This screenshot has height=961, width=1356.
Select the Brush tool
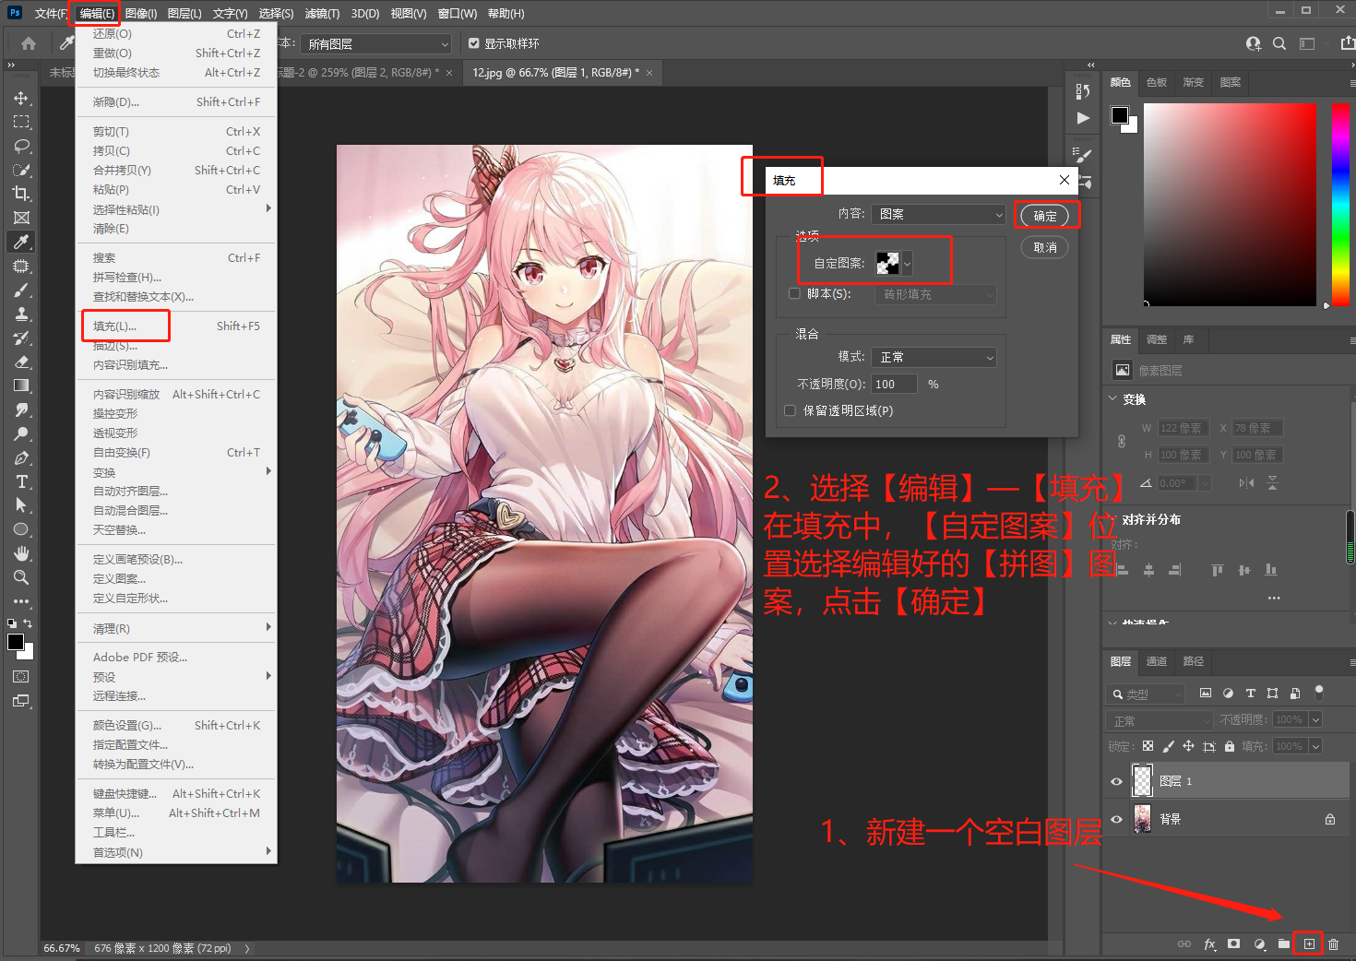click(21, 290)
